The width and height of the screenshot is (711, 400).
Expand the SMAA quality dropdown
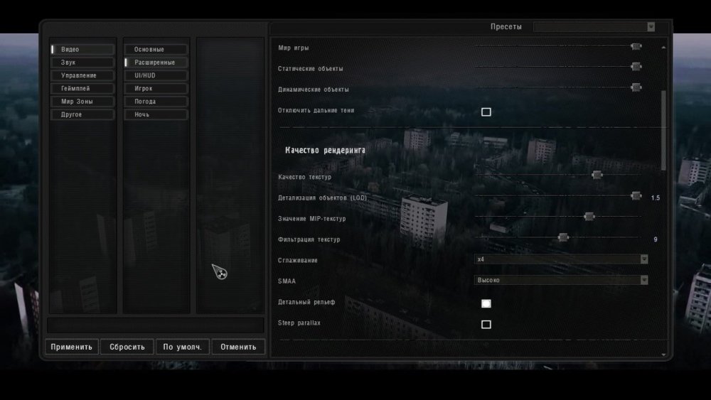tap(561, 281)
